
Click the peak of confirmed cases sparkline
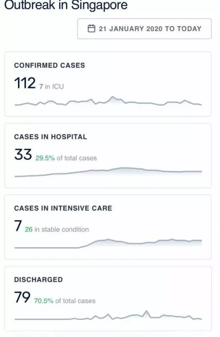112,97
